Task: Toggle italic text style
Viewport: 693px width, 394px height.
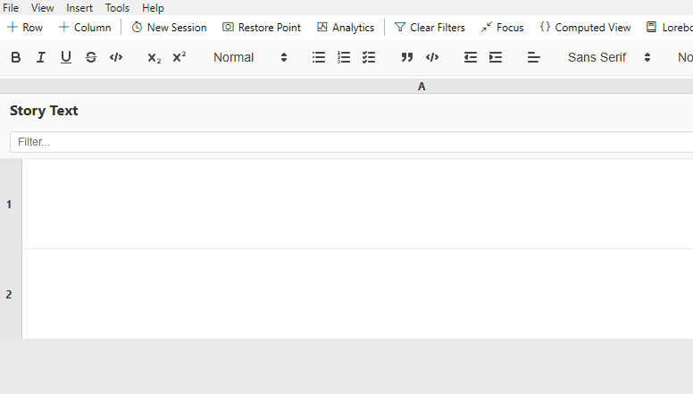Action: (x=41, y=57)
